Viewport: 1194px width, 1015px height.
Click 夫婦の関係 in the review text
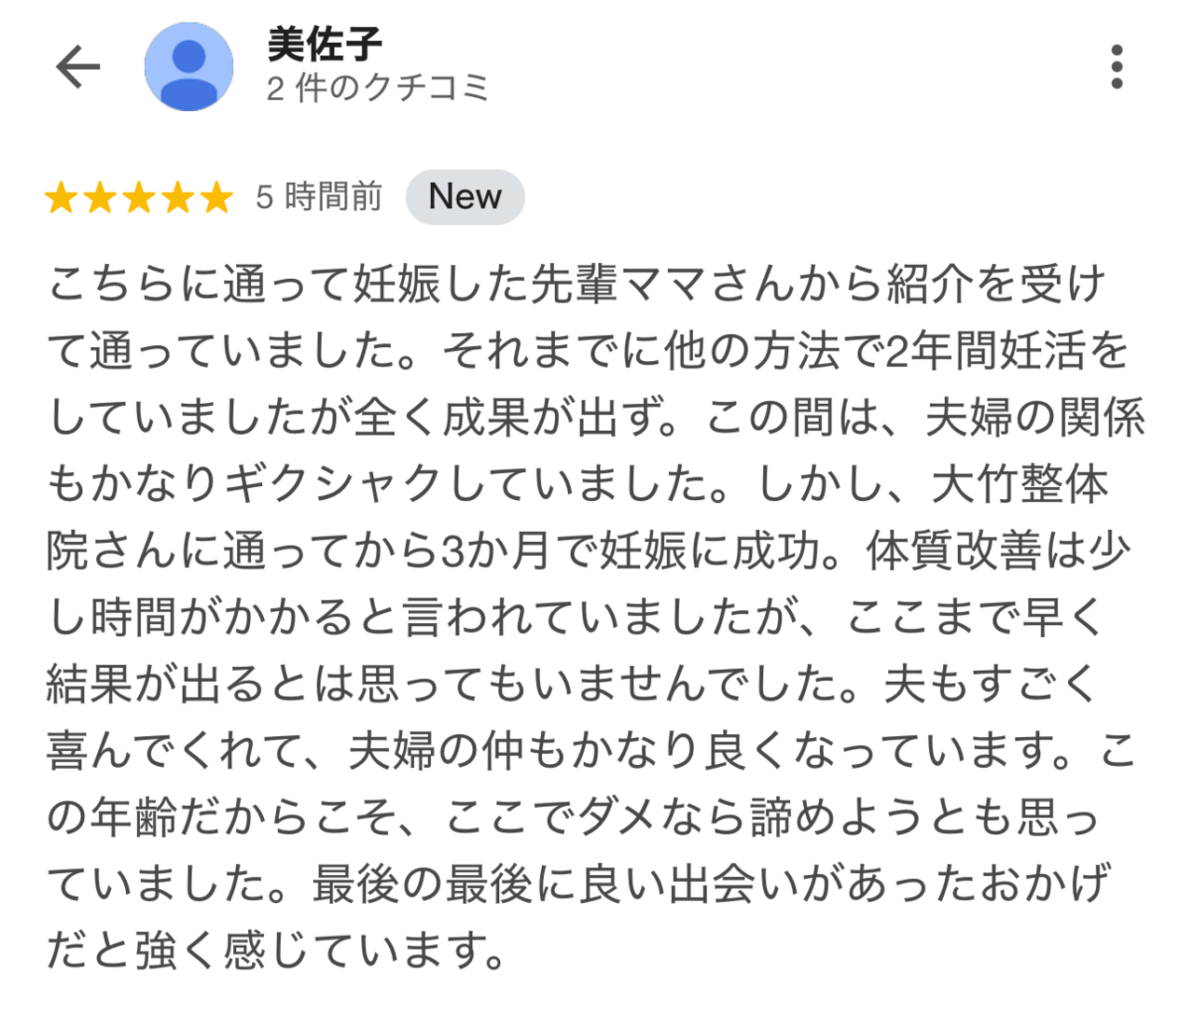(x=1034, y=418)
